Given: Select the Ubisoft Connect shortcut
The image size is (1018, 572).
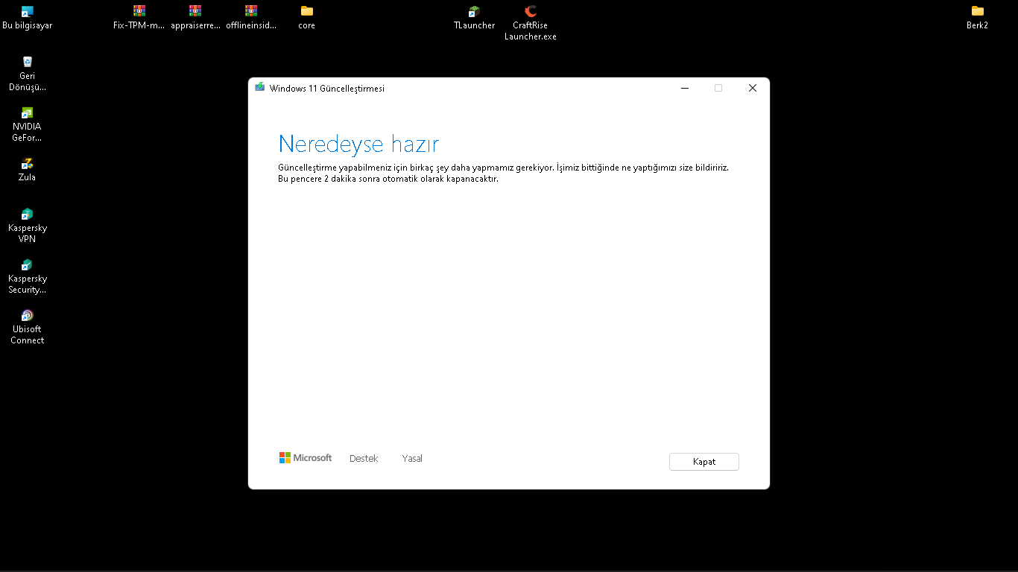Looking at the screenshot, I should point(28,327).
